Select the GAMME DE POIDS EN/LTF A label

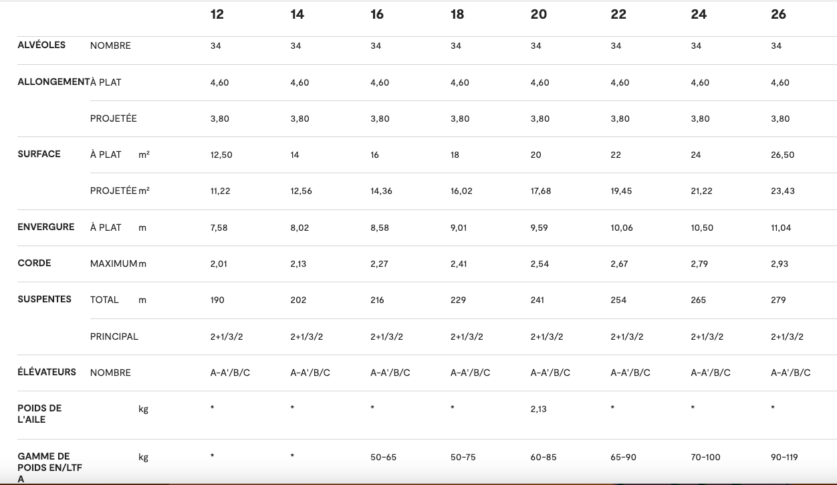pyautogui.click(x=49, y=468)
